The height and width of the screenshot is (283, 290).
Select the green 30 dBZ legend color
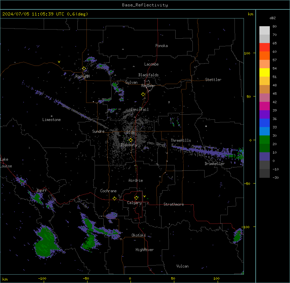click(264, 139)
